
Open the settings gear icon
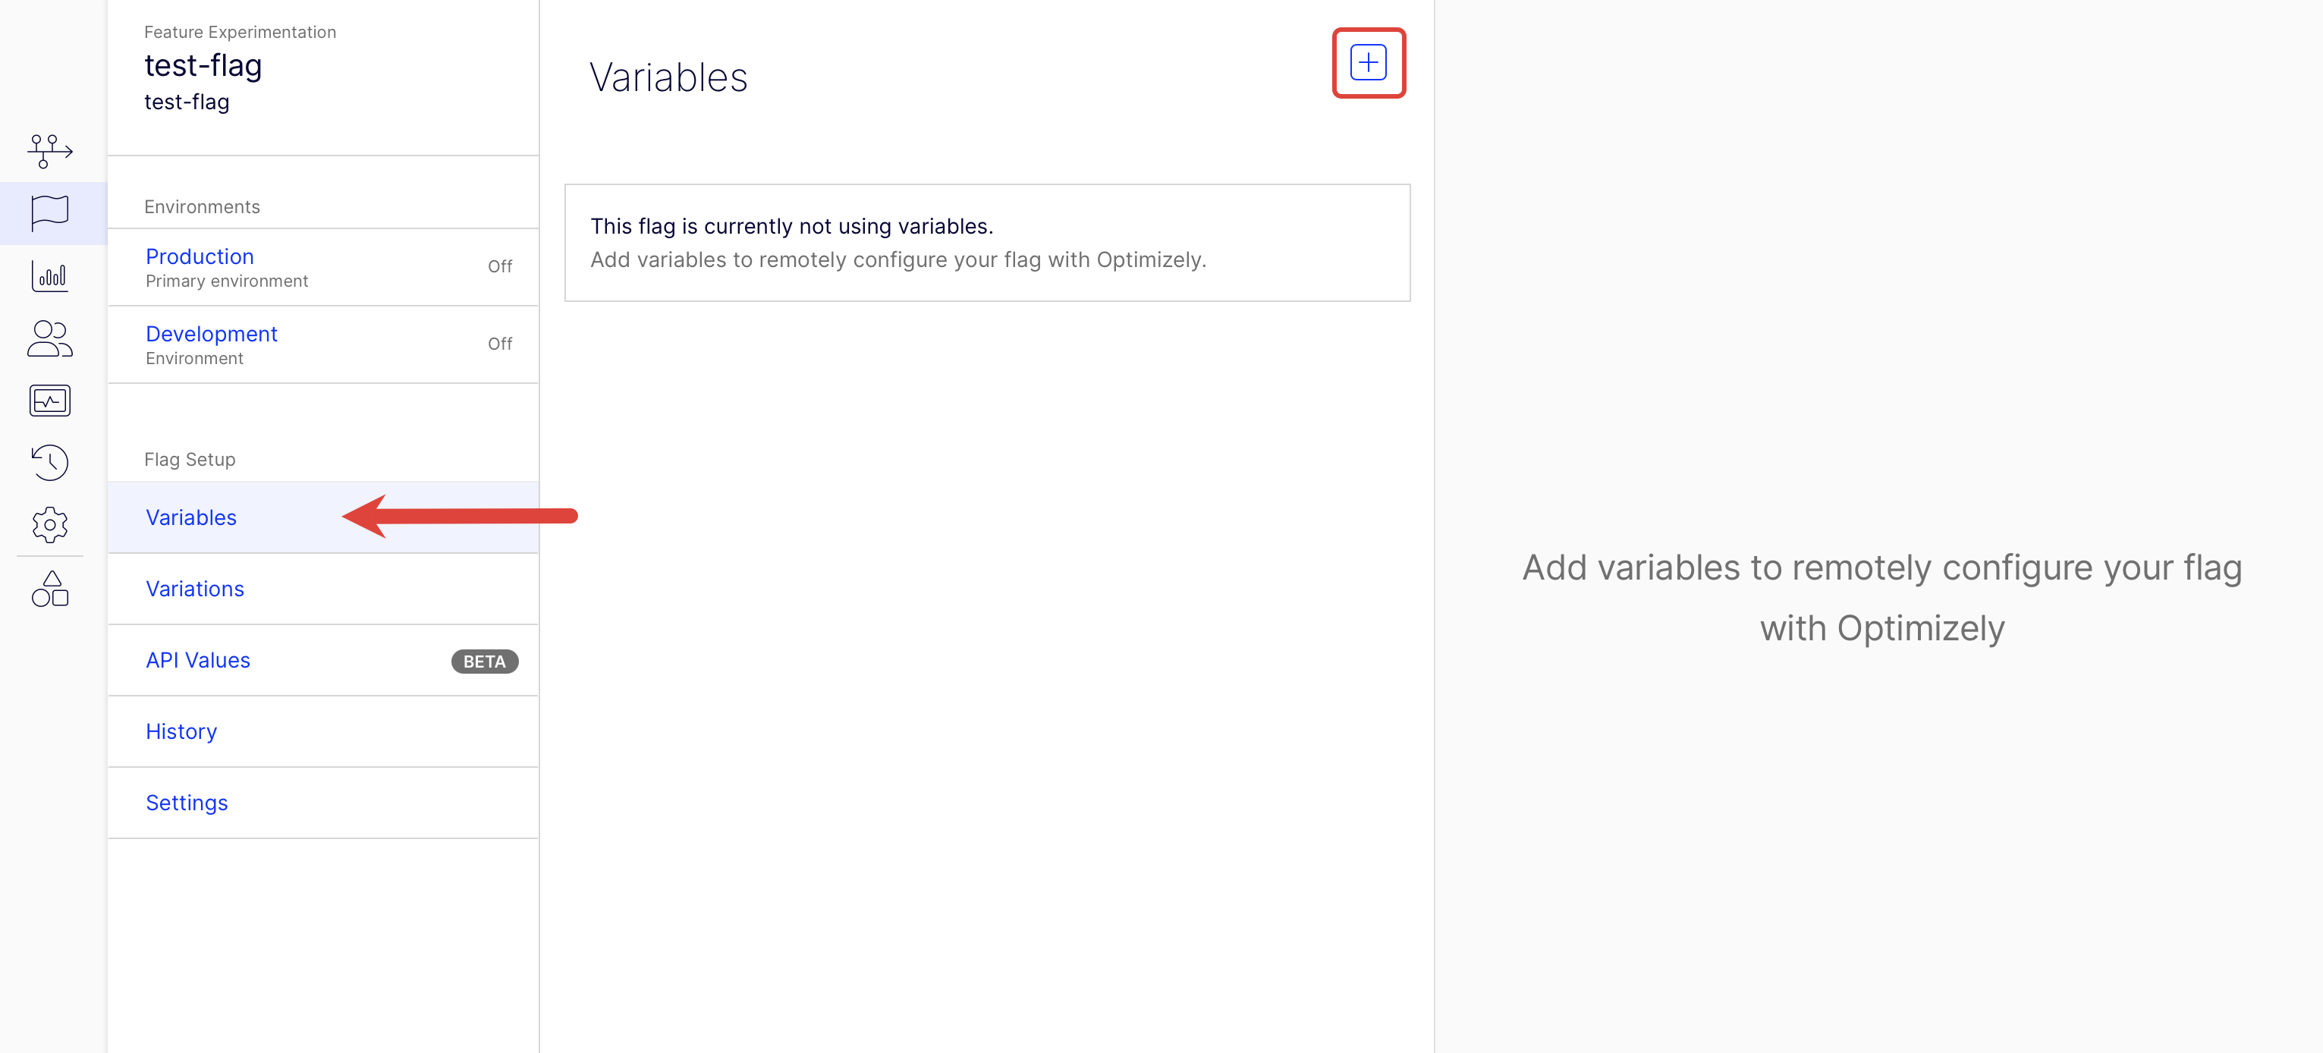[x=49, y=525]
